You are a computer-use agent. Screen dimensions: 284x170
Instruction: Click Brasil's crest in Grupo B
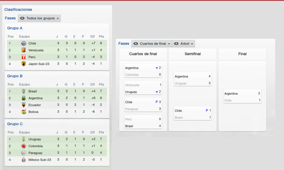[24, 91]
